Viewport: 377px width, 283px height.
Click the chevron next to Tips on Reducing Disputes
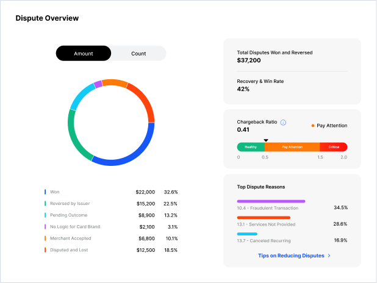tap(329, 256)
